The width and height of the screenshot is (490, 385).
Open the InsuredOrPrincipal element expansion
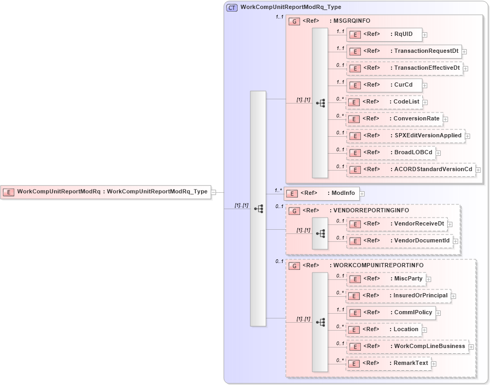coord(452,296)
